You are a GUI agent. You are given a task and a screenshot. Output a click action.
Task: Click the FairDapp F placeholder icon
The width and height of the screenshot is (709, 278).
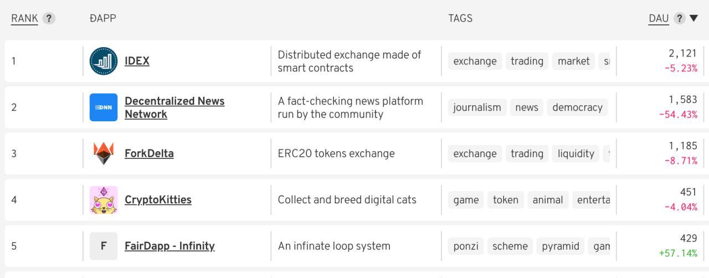click(x=104, y=246)
